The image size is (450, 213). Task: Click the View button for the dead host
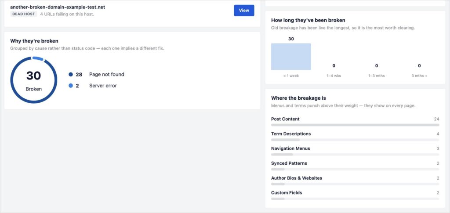(244, 10)
